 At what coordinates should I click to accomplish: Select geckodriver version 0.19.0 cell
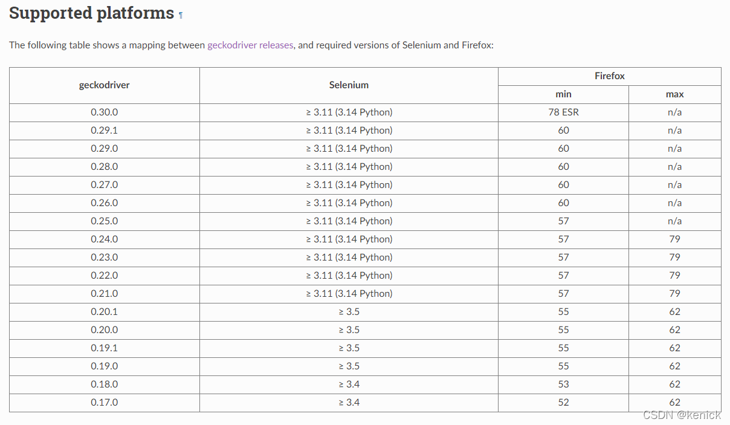click(105, 366)
